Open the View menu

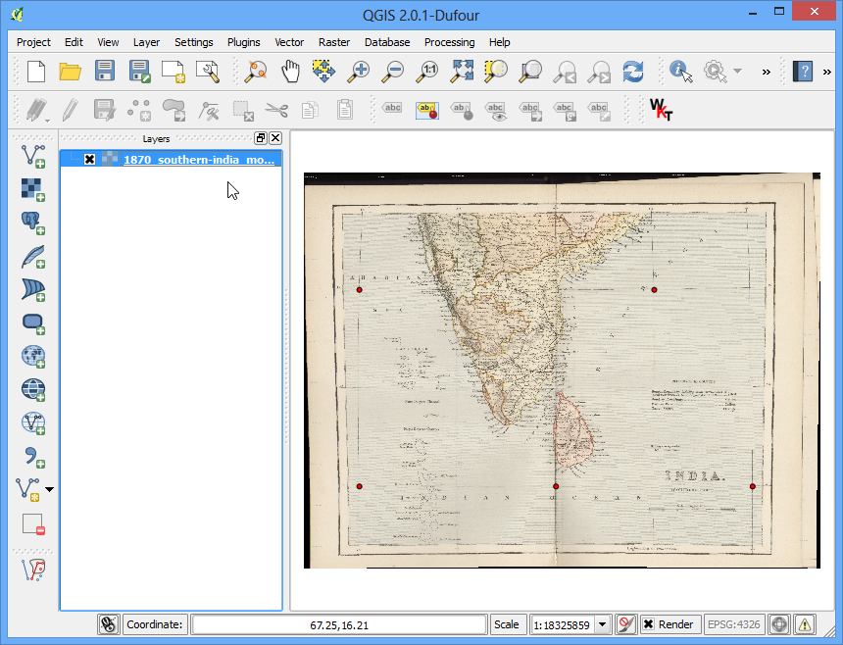[108, 42]
